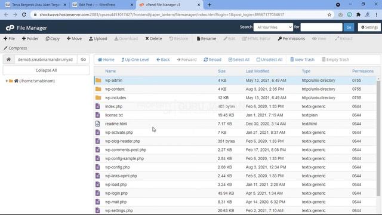Sort files by Permissions column
This screenshot has width=382, height=215.
(x=363, y=71)
